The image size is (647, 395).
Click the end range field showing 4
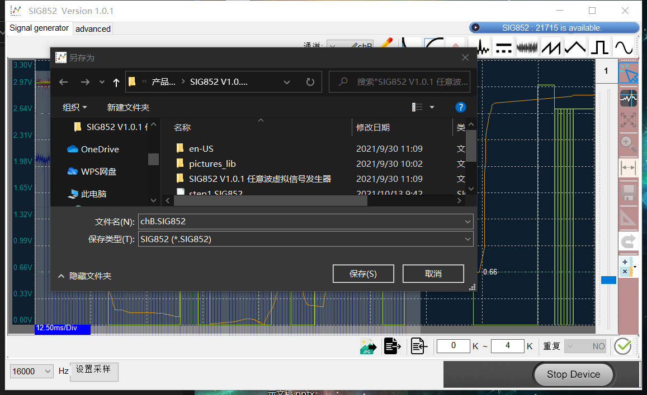click(x=508, y=346)
